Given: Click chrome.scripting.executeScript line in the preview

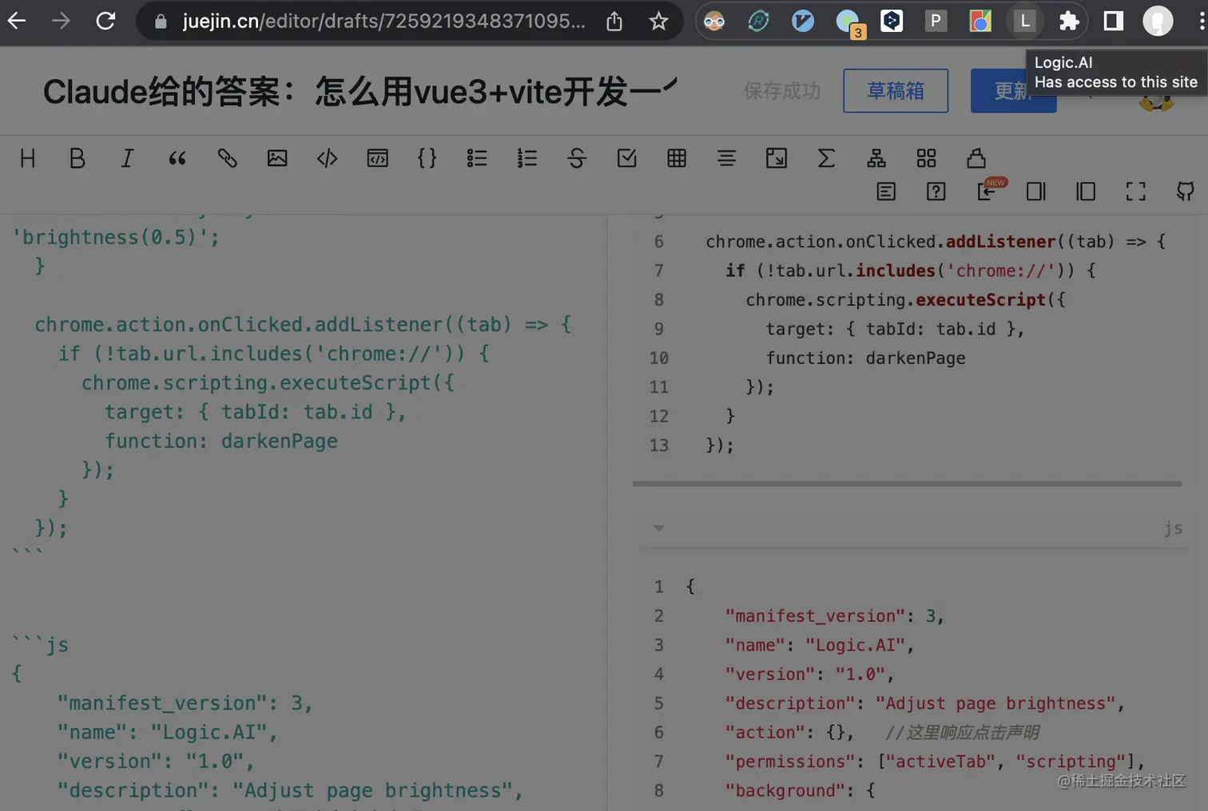Looking at the screenshot, I should (x=905, y=299).
